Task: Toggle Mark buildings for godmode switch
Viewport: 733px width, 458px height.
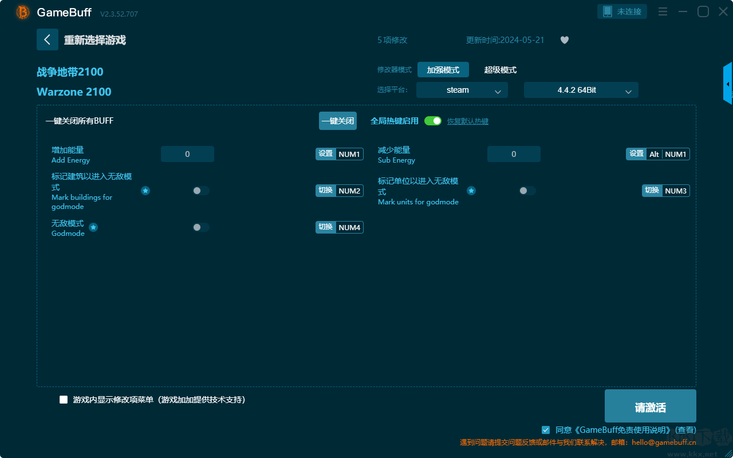Action: pos(201,191)
